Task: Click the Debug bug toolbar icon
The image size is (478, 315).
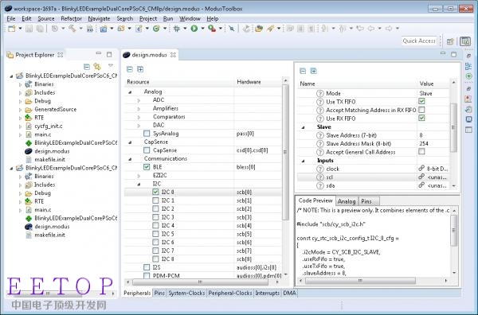Action: click(177, 29)
